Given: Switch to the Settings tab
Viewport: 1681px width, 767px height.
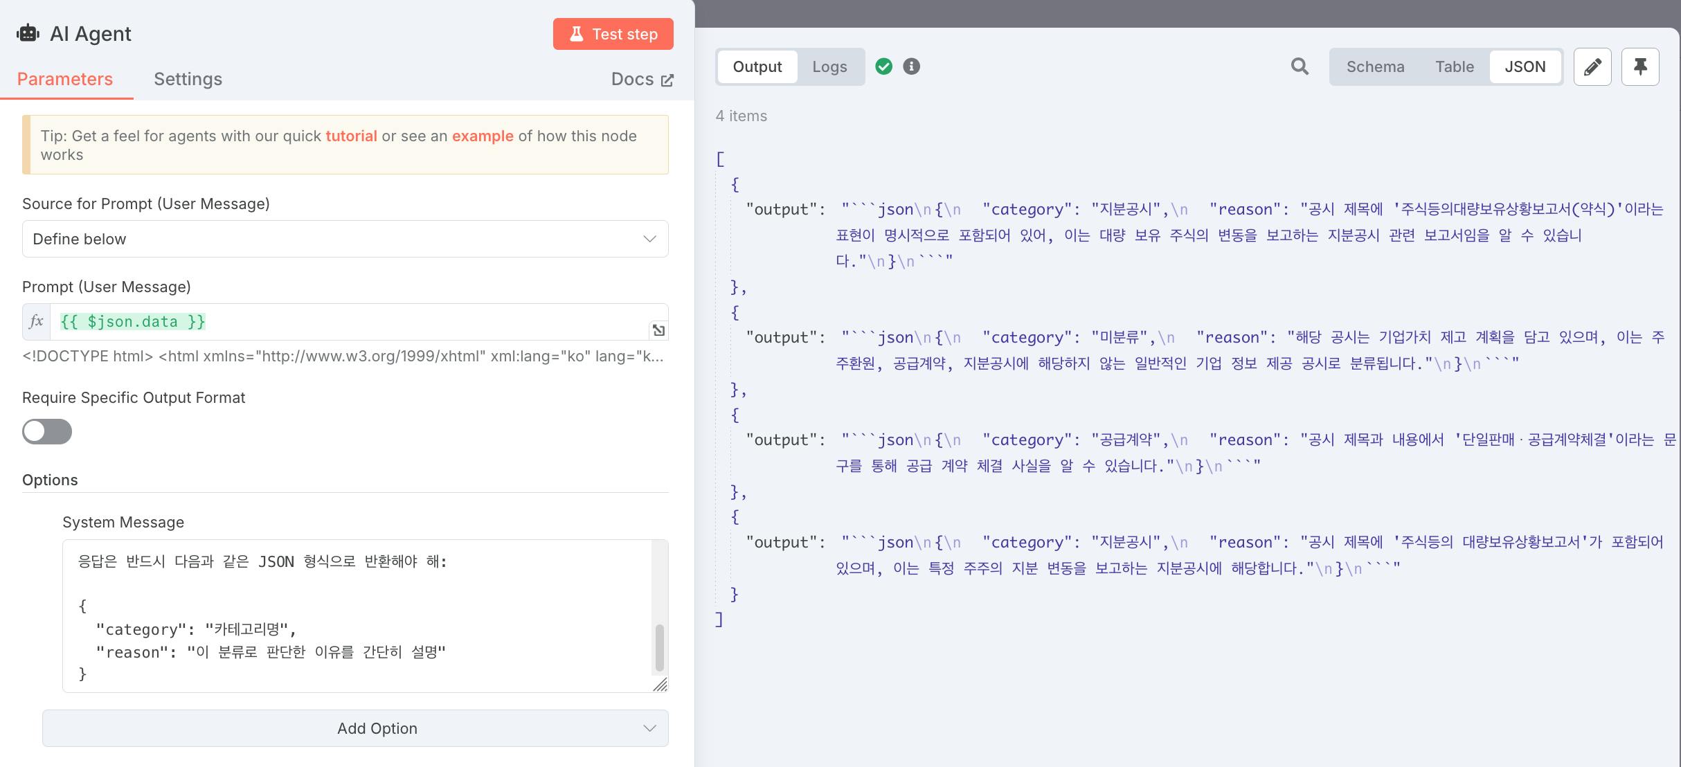Looking at the screenshot, I should click(x=188, y=79).
